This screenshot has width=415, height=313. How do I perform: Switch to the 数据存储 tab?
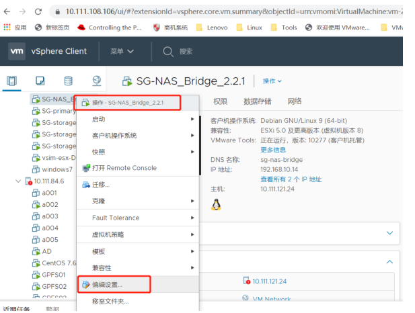[x=258, y=101]
